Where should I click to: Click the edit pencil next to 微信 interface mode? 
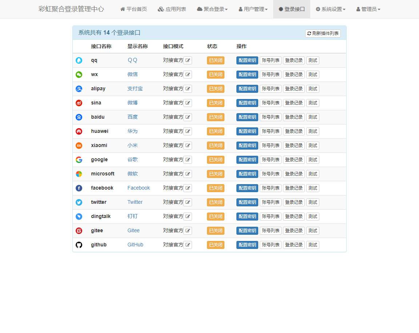point(188,74)
